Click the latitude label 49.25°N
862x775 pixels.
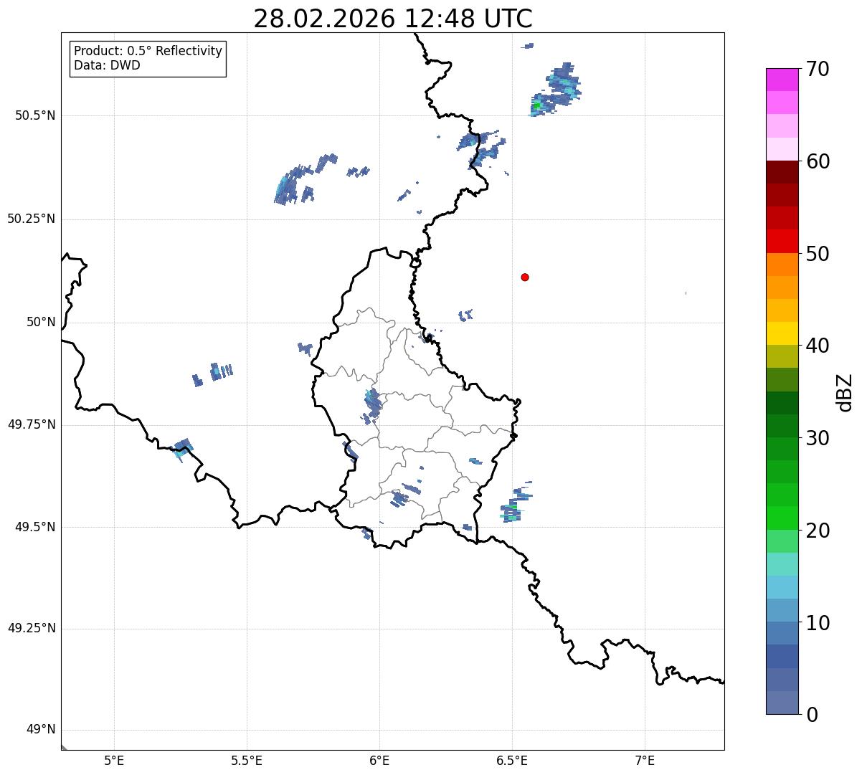click(x=31, y=628)
